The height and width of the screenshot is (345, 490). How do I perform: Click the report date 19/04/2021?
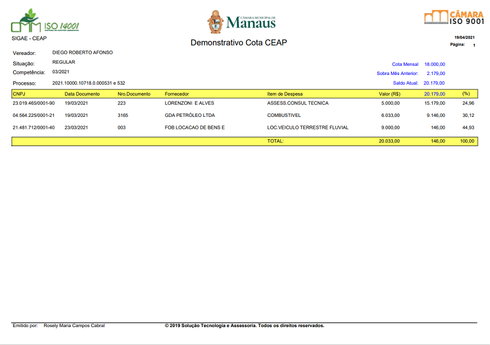point(464,37)
